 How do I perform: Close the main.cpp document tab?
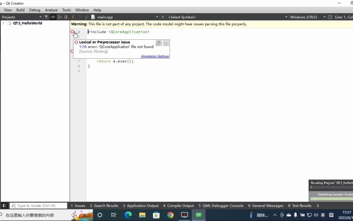coord(163,17)
